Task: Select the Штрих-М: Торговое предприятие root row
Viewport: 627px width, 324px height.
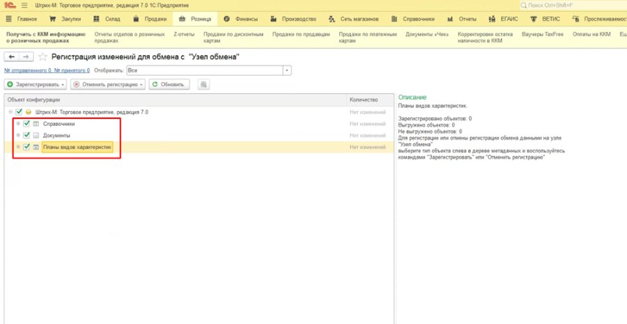Action: 91,112
